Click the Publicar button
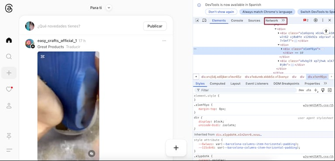This screenshot has width=335, height=161. point(155,26)
